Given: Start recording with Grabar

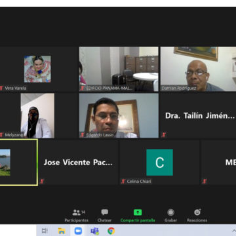Looking at the screenshot, I should (170, 216).
